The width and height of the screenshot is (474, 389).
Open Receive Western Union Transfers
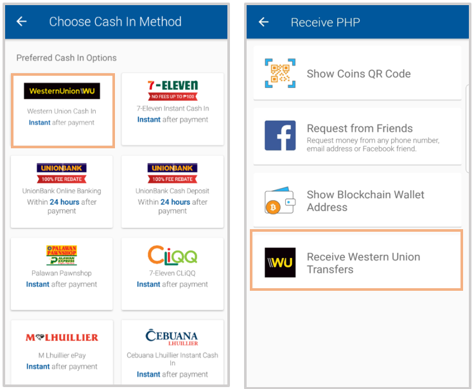356,260
